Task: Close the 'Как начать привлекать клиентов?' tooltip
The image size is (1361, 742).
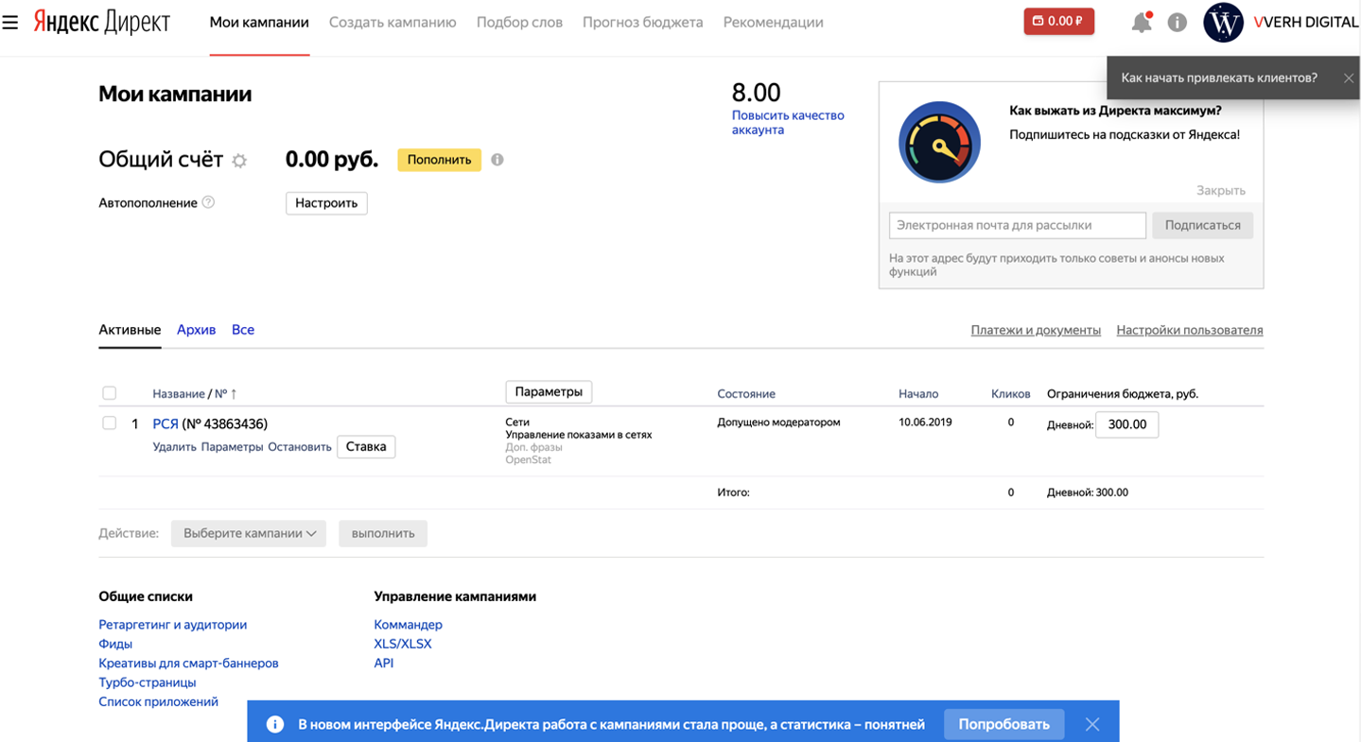Action: pos(1349,78)
